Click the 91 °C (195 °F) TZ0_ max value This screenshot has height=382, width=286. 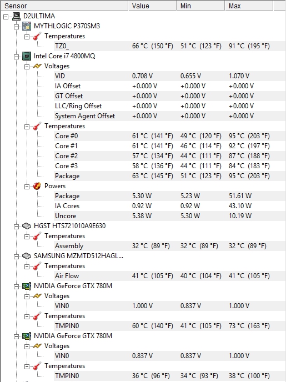coord(249,46)
